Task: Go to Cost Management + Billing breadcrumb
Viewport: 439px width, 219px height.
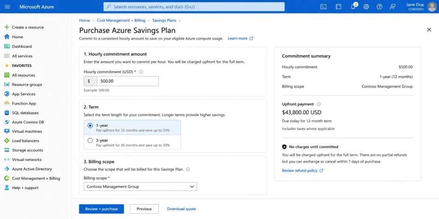Action: 121,21
